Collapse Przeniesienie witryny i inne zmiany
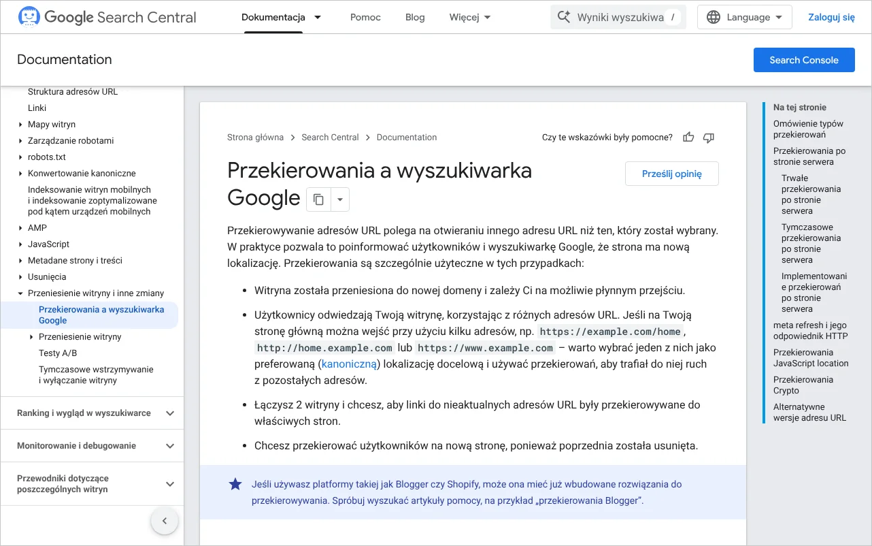The image size is (872, 546). point(20,293)
